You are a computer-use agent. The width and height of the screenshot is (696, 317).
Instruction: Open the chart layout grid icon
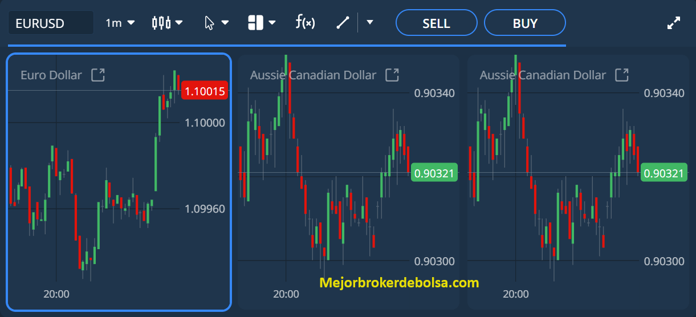pyautogui.click(x=255, y=23)
